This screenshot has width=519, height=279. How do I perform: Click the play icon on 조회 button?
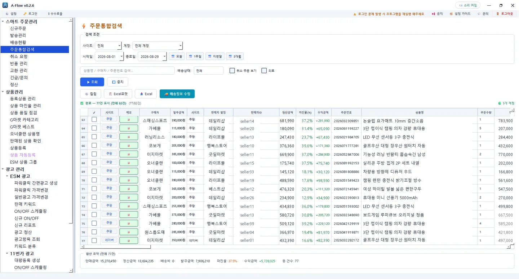88,82
